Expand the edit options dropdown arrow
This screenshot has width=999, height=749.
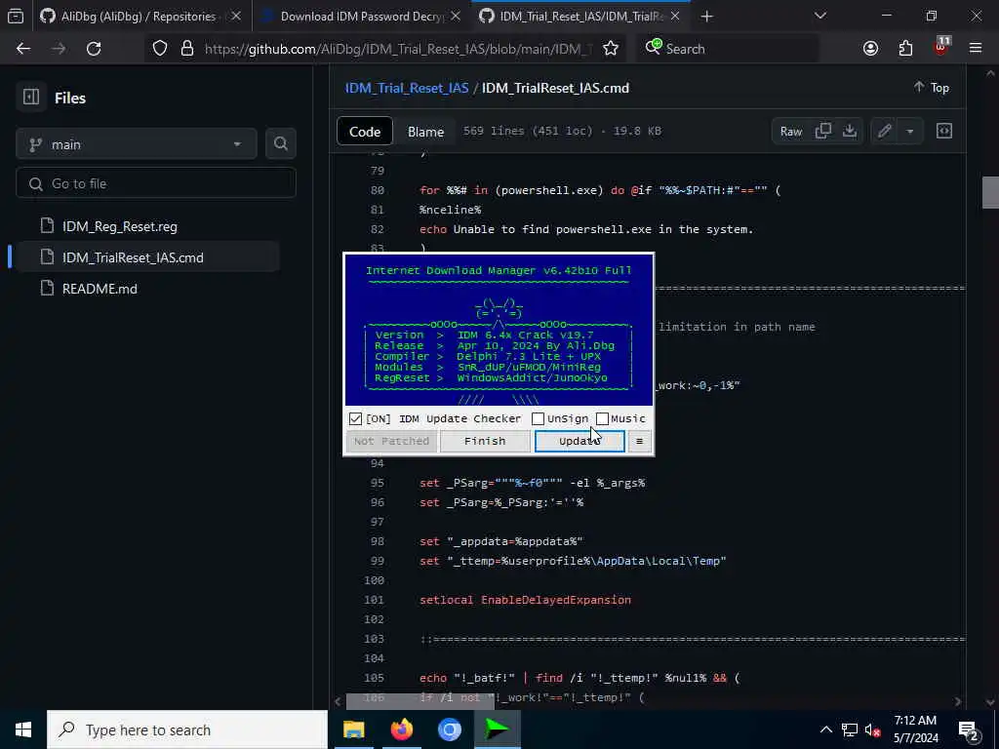coord(910,132)
